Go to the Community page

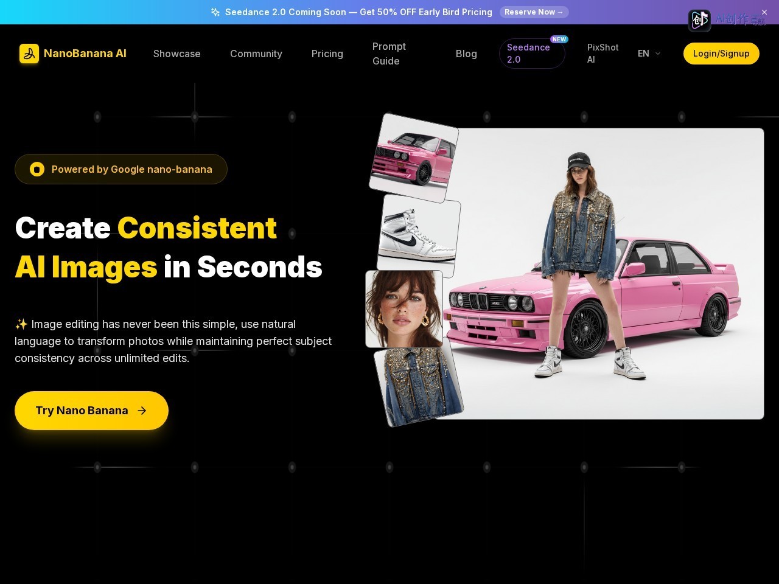[x=256, y=54]
